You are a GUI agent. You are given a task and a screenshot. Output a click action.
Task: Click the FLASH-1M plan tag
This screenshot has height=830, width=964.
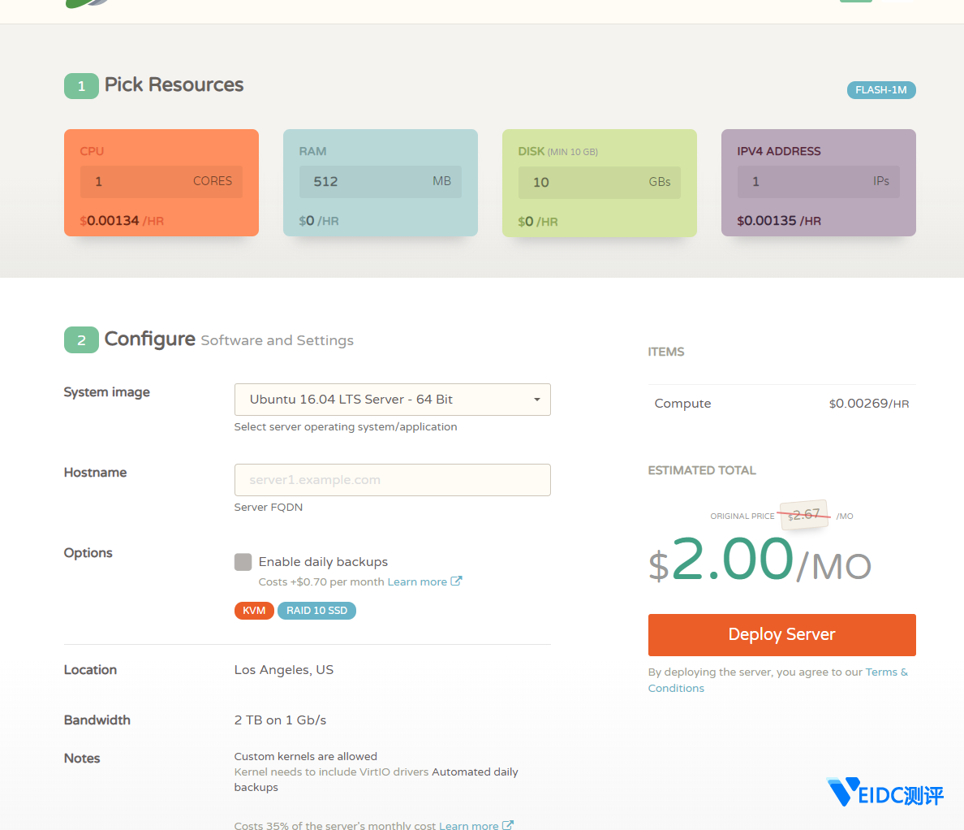click(880, 90)
